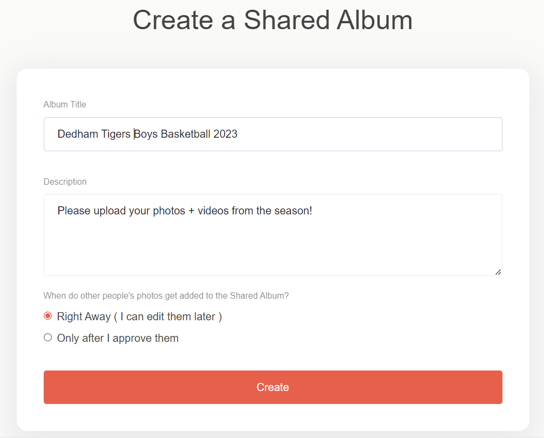
Task: Click the red Create button
Action: (x=273, y=387)
